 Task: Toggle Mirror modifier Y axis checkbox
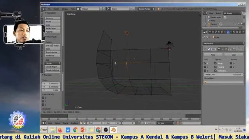tap(205, 67)
